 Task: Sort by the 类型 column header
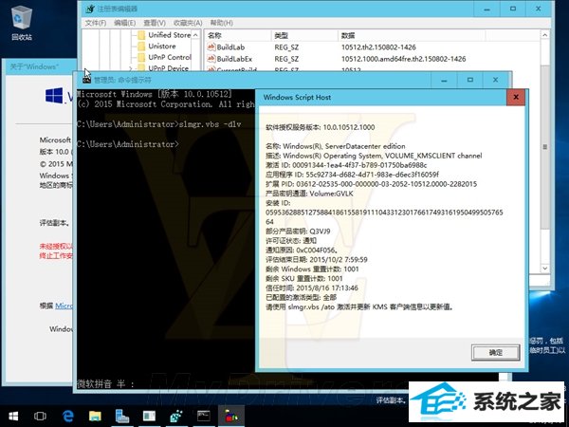(x=304, y=35)
